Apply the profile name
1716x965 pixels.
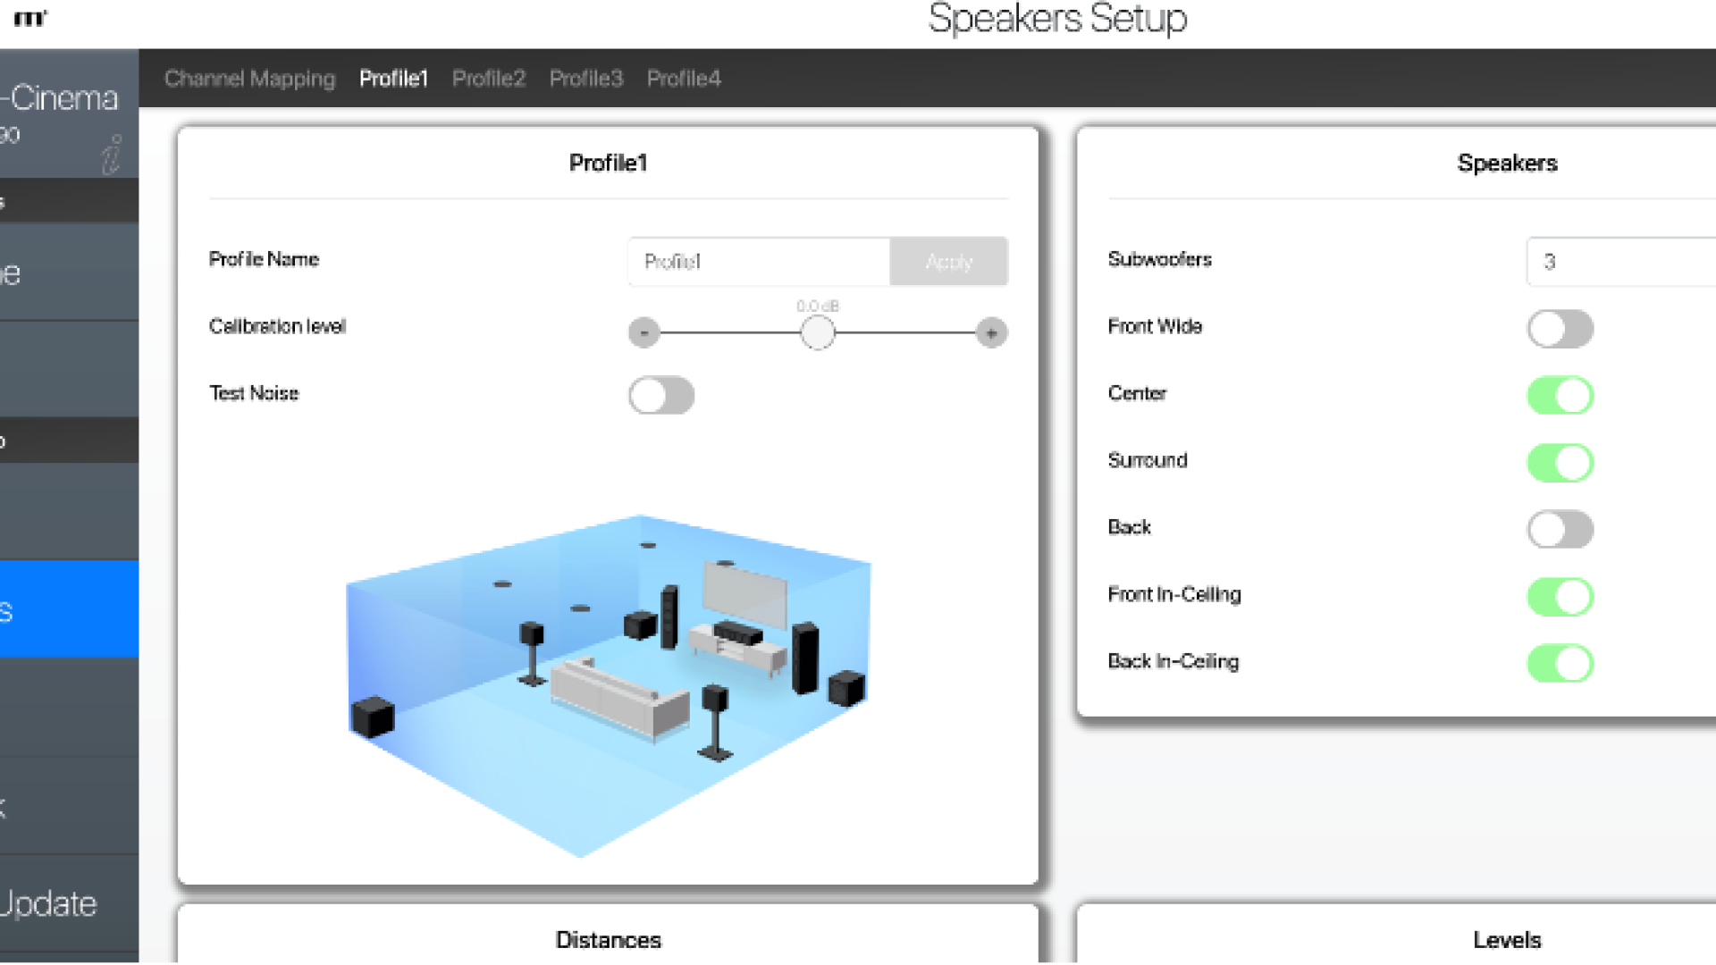(x=949, y=262)
